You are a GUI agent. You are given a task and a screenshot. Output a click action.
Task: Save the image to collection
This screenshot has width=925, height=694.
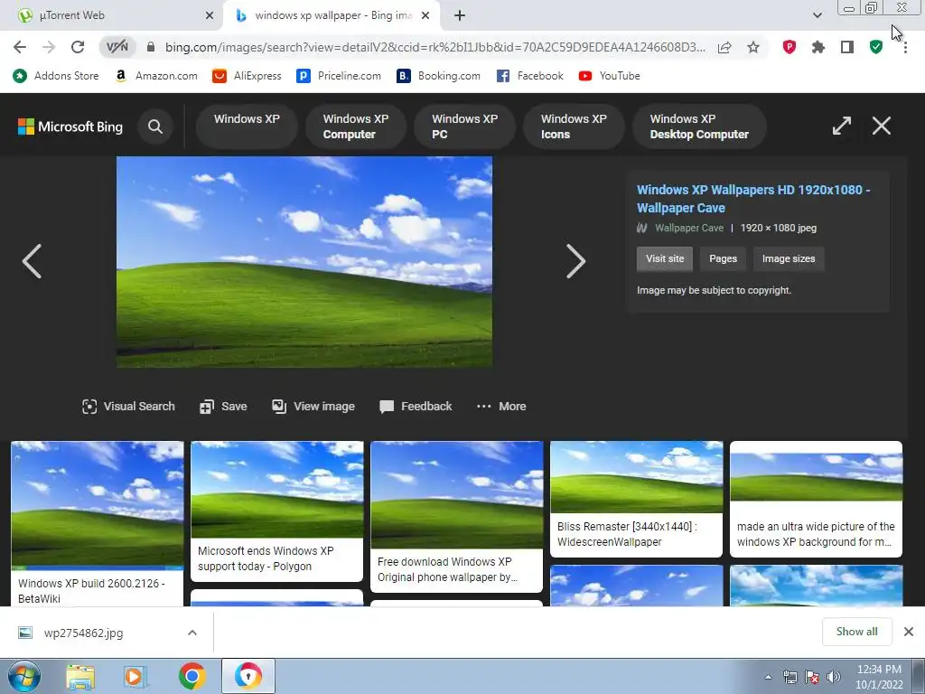click(223, 407)
